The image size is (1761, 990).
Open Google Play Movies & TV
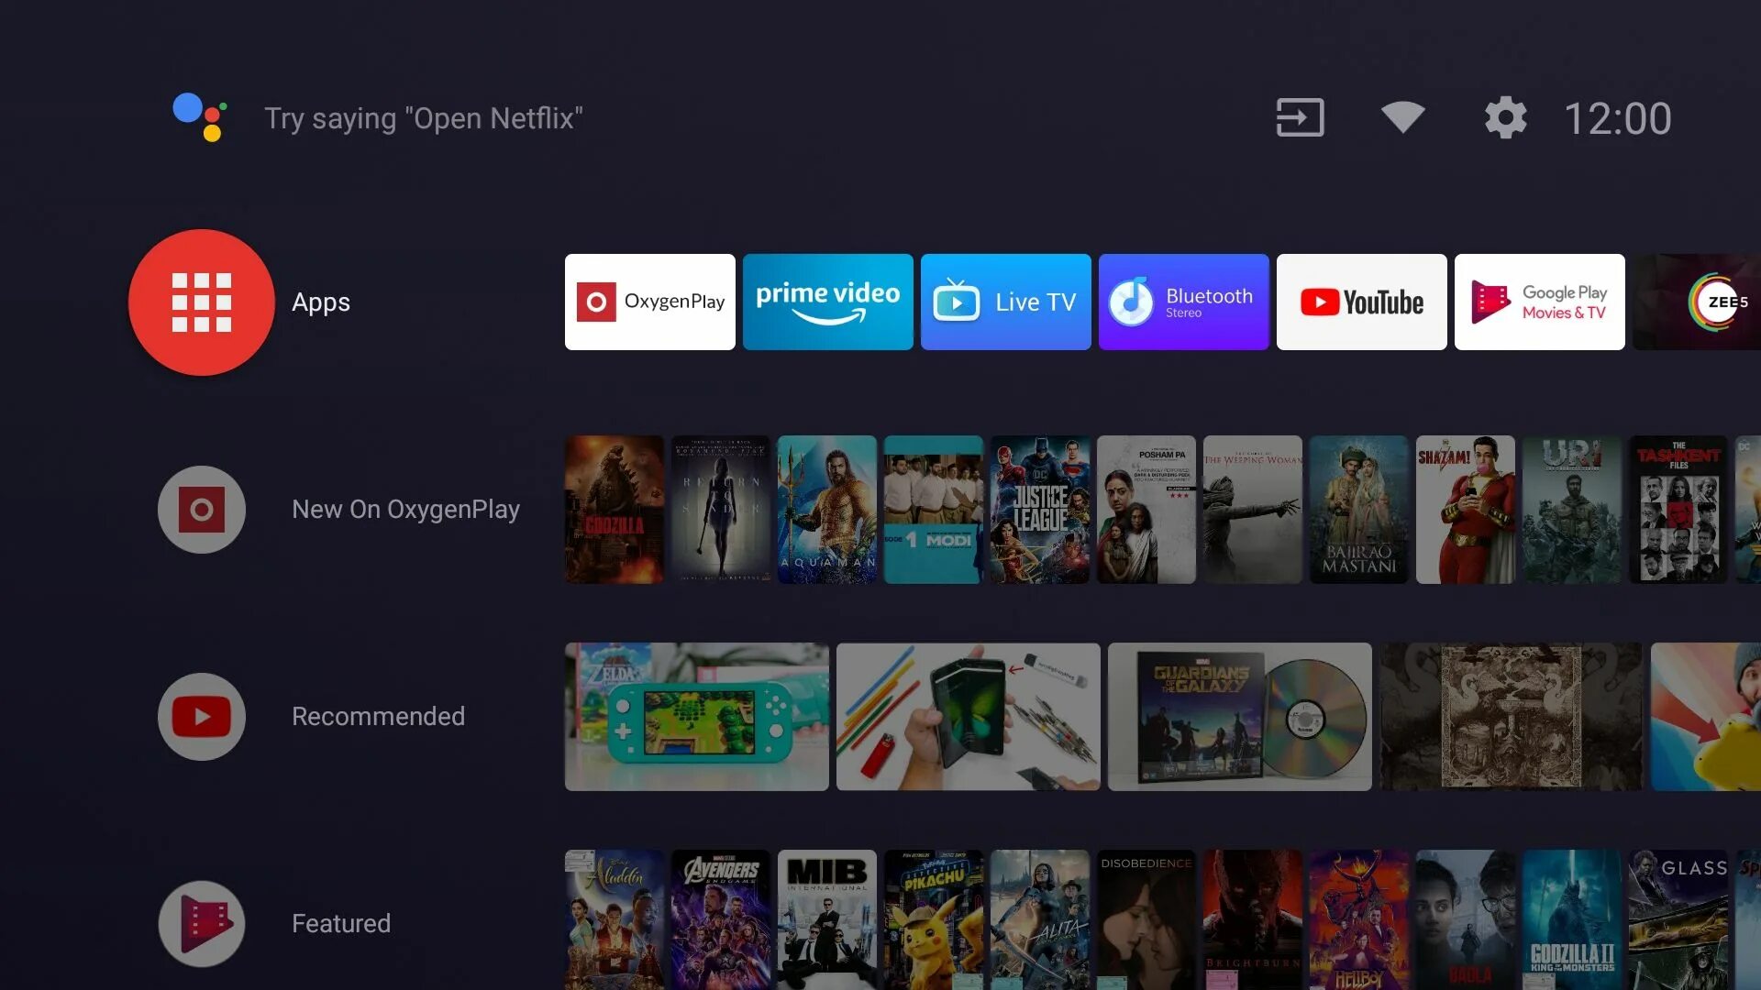1538,301
